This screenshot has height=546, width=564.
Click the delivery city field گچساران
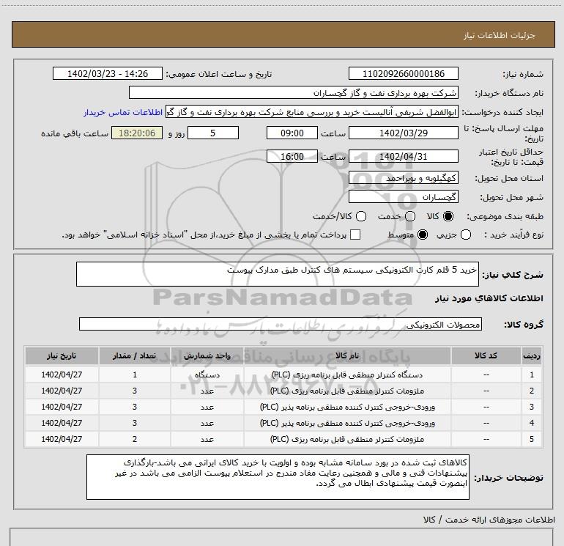[x=403, y=197]
